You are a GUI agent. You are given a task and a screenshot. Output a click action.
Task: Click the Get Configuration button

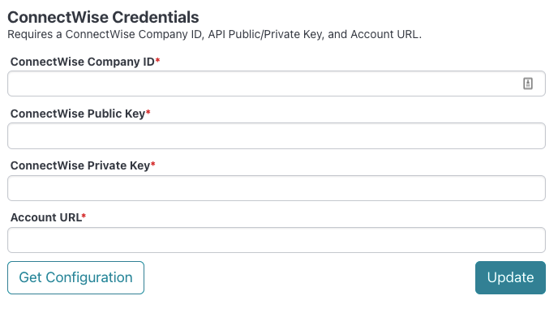click(75, 278)
